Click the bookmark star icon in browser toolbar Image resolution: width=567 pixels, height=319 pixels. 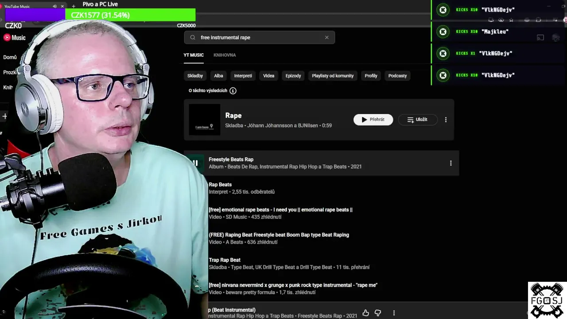(511, 20)
